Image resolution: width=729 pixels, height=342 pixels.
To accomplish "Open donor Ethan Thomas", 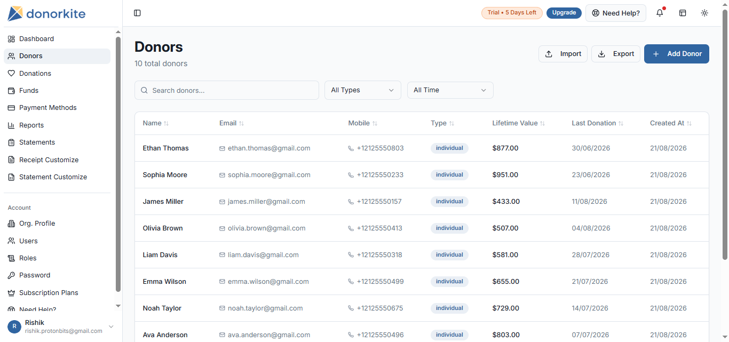I will coord(165,148).
